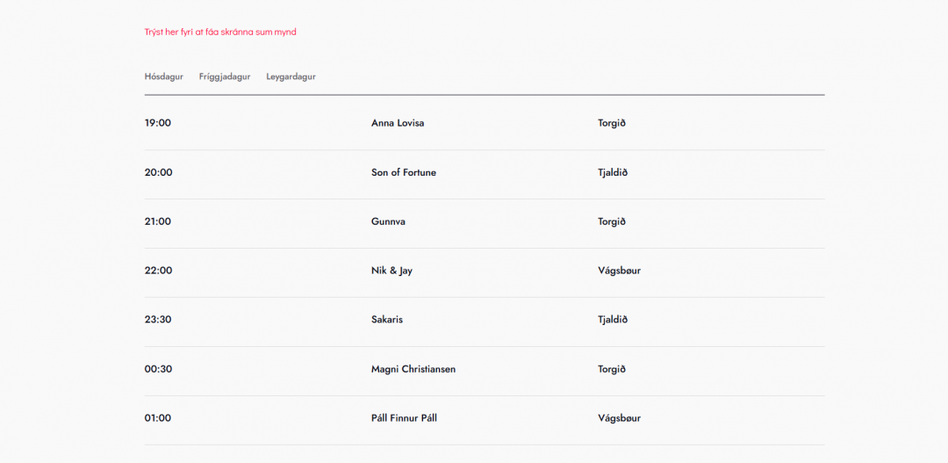Click the 22:00 time entry
Viewport: 948px width, 463px height.
point(159,271)
